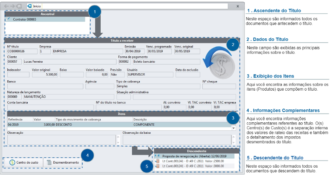
Task: Click the ledger icon beside Valor:3000.00
Action: tap(158, 166)
